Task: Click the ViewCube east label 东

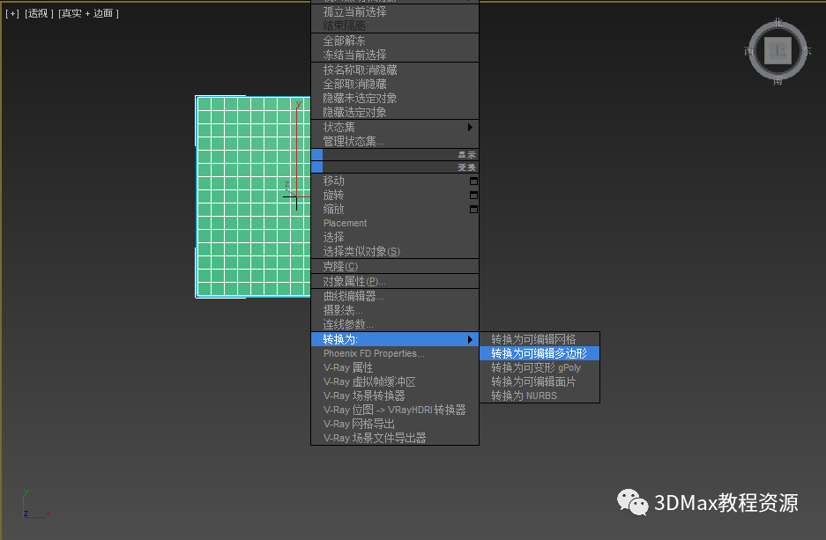Action: click(x=807, y=51)
